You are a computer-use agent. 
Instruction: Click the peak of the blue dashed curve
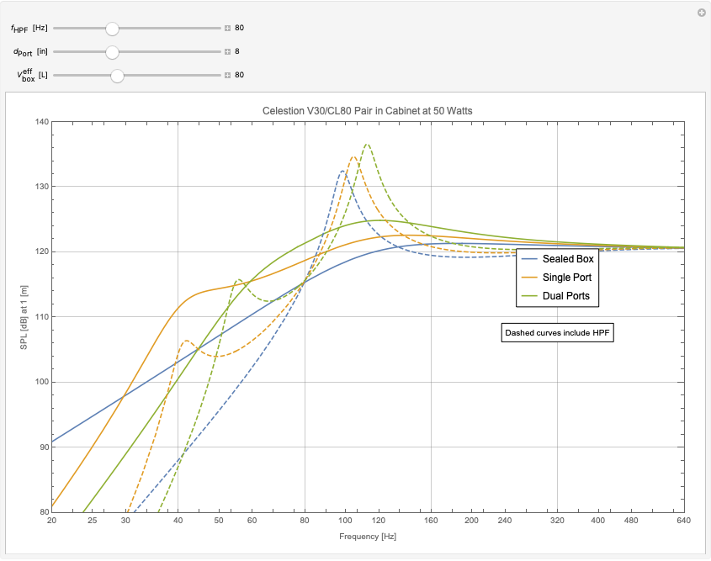(343, 171)
